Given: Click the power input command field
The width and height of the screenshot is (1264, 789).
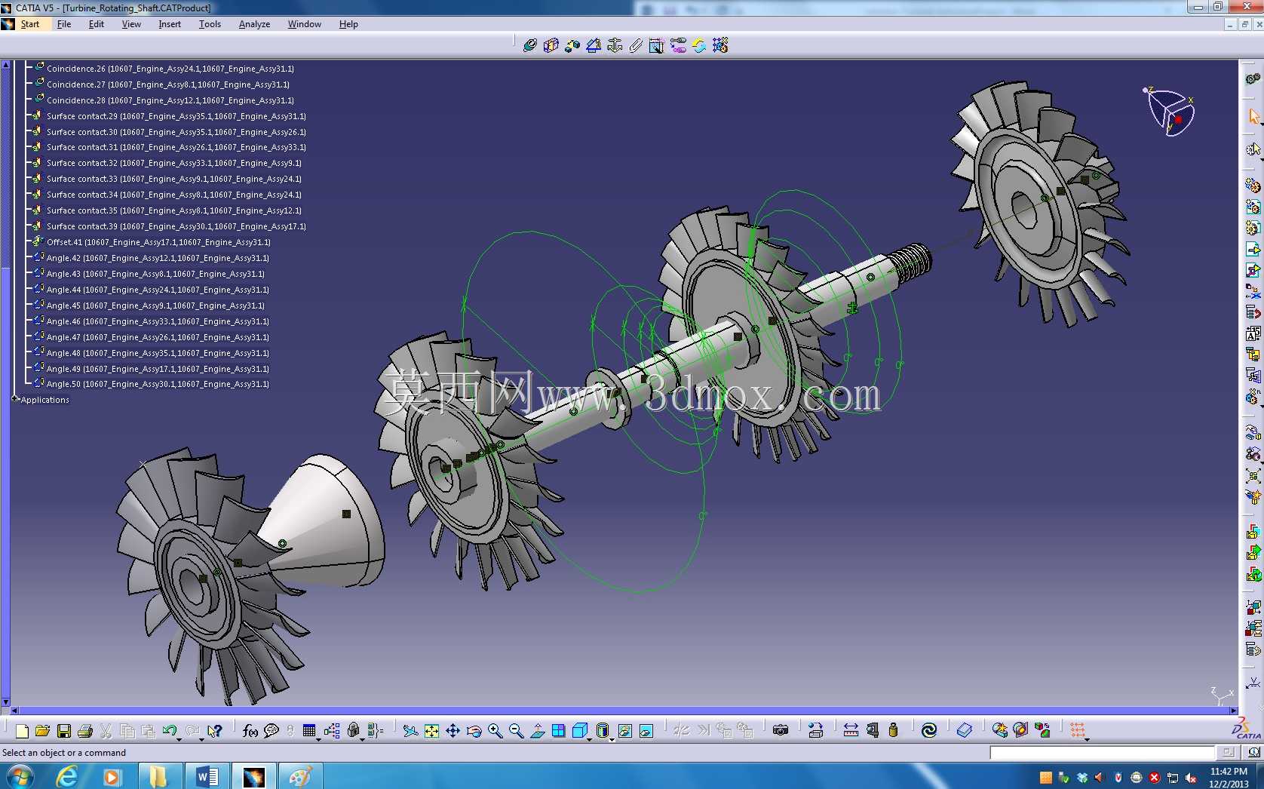Looking at the screenshot, I should click(x=1103, y=753).
